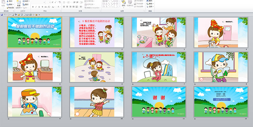The image size is (253, 127).
Task: Click the Save icon in quick access toolbar
Action: [x=2, y=15]
